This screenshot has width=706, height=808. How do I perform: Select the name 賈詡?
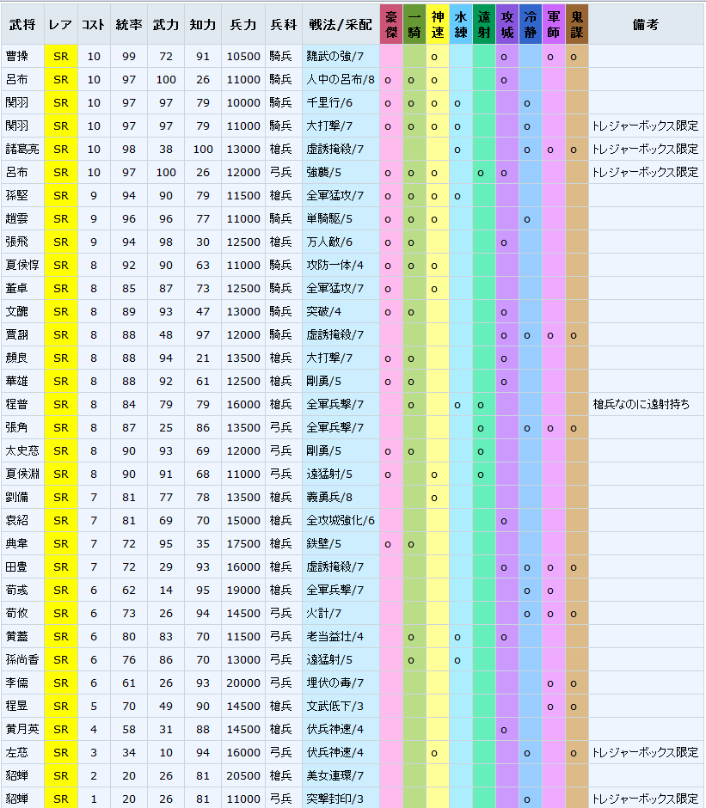[x=17, y=334]
